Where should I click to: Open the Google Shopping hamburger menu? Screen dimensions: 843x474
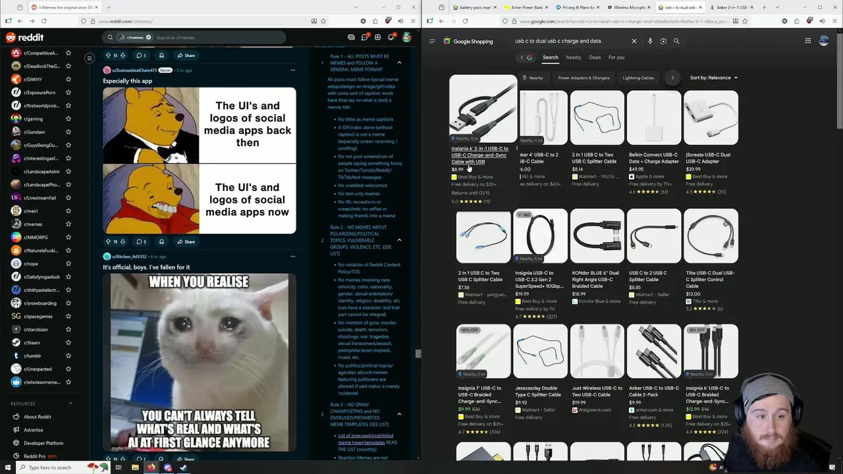click(432, 41)
